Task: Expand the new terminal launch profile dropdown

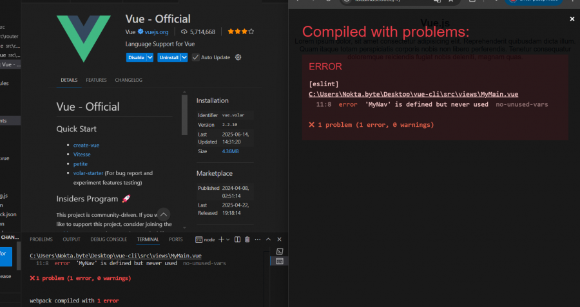Action: [227, 239]
